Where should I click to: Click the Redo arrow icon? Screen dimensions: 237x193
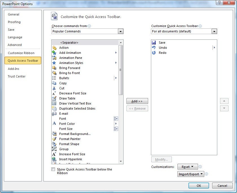click(x=154, y=53)
